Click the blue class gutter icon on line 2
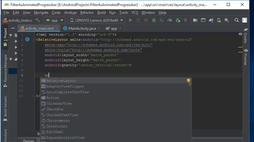Image resolution: width=254 pixels, height=142 pixels. [x=27, y=39]
